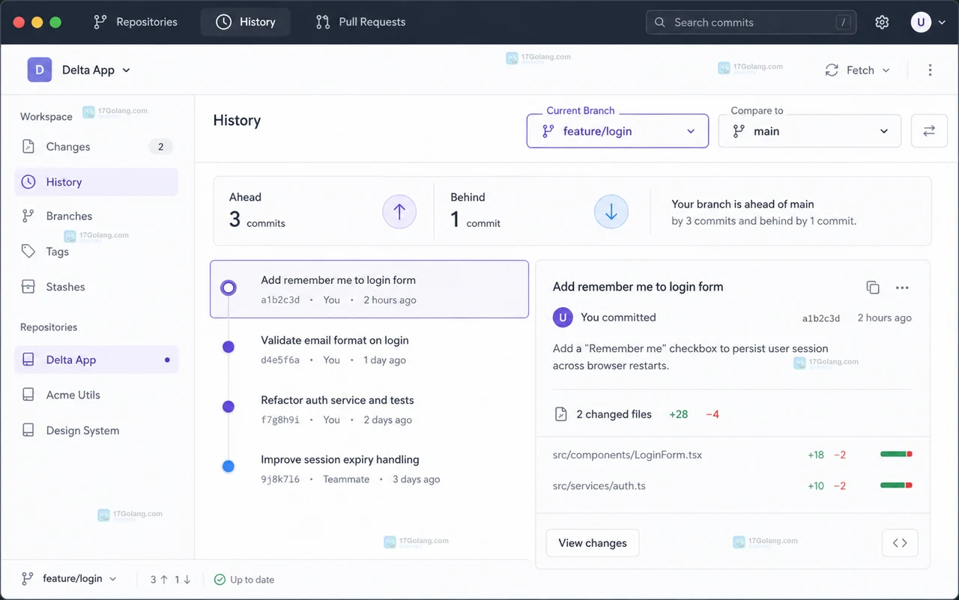Select commit Add remember me to login form

coord(369,289)
